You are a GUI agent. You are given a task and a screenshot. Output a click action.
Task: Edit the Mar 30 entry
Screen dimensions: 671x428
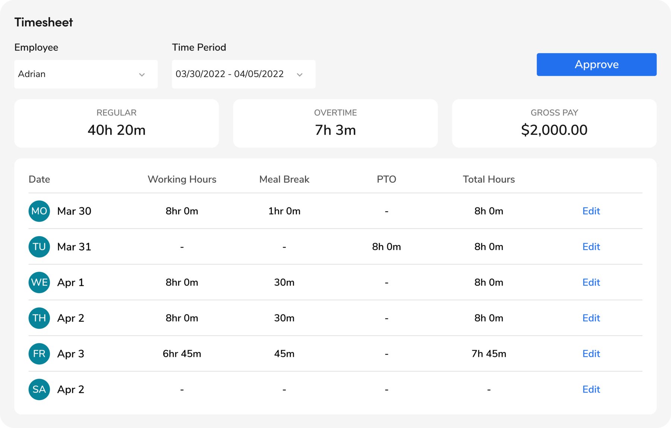591,211
